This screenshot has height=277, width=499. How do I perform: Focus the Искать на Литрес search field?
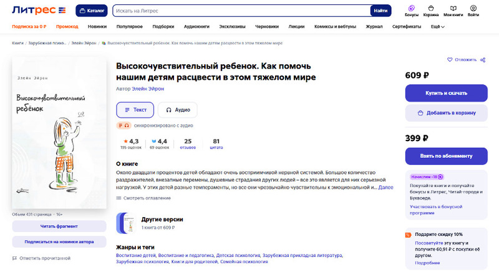tap(241, 11)
